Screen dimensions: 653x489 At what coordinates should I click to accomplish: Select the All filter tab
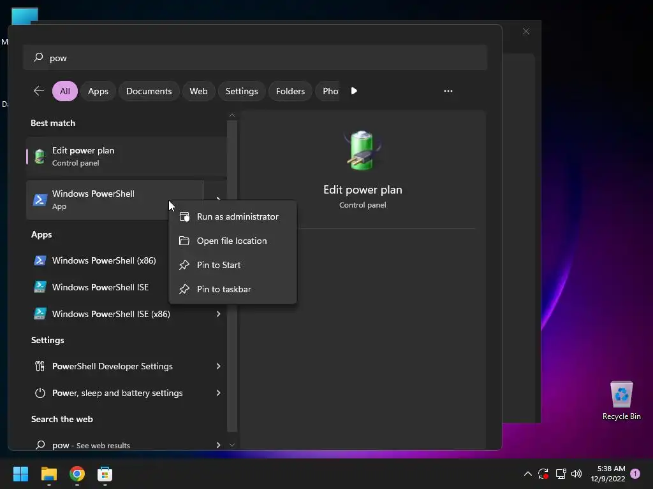[65, 90]
